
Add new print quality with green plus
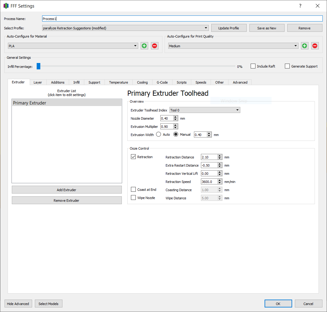point(305,46)
